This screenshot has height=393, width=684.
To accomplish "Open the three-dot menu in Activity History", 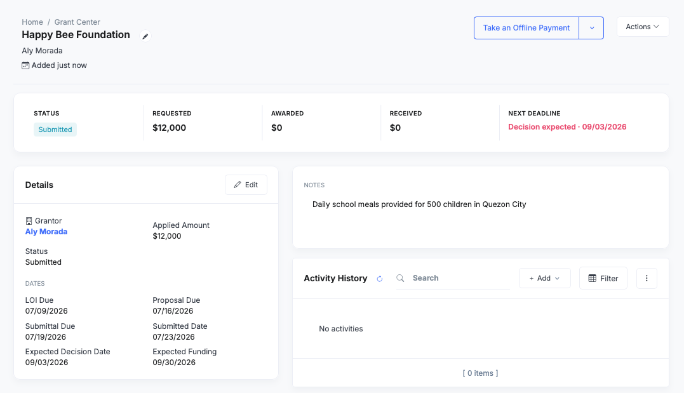I will pos(647,278).
